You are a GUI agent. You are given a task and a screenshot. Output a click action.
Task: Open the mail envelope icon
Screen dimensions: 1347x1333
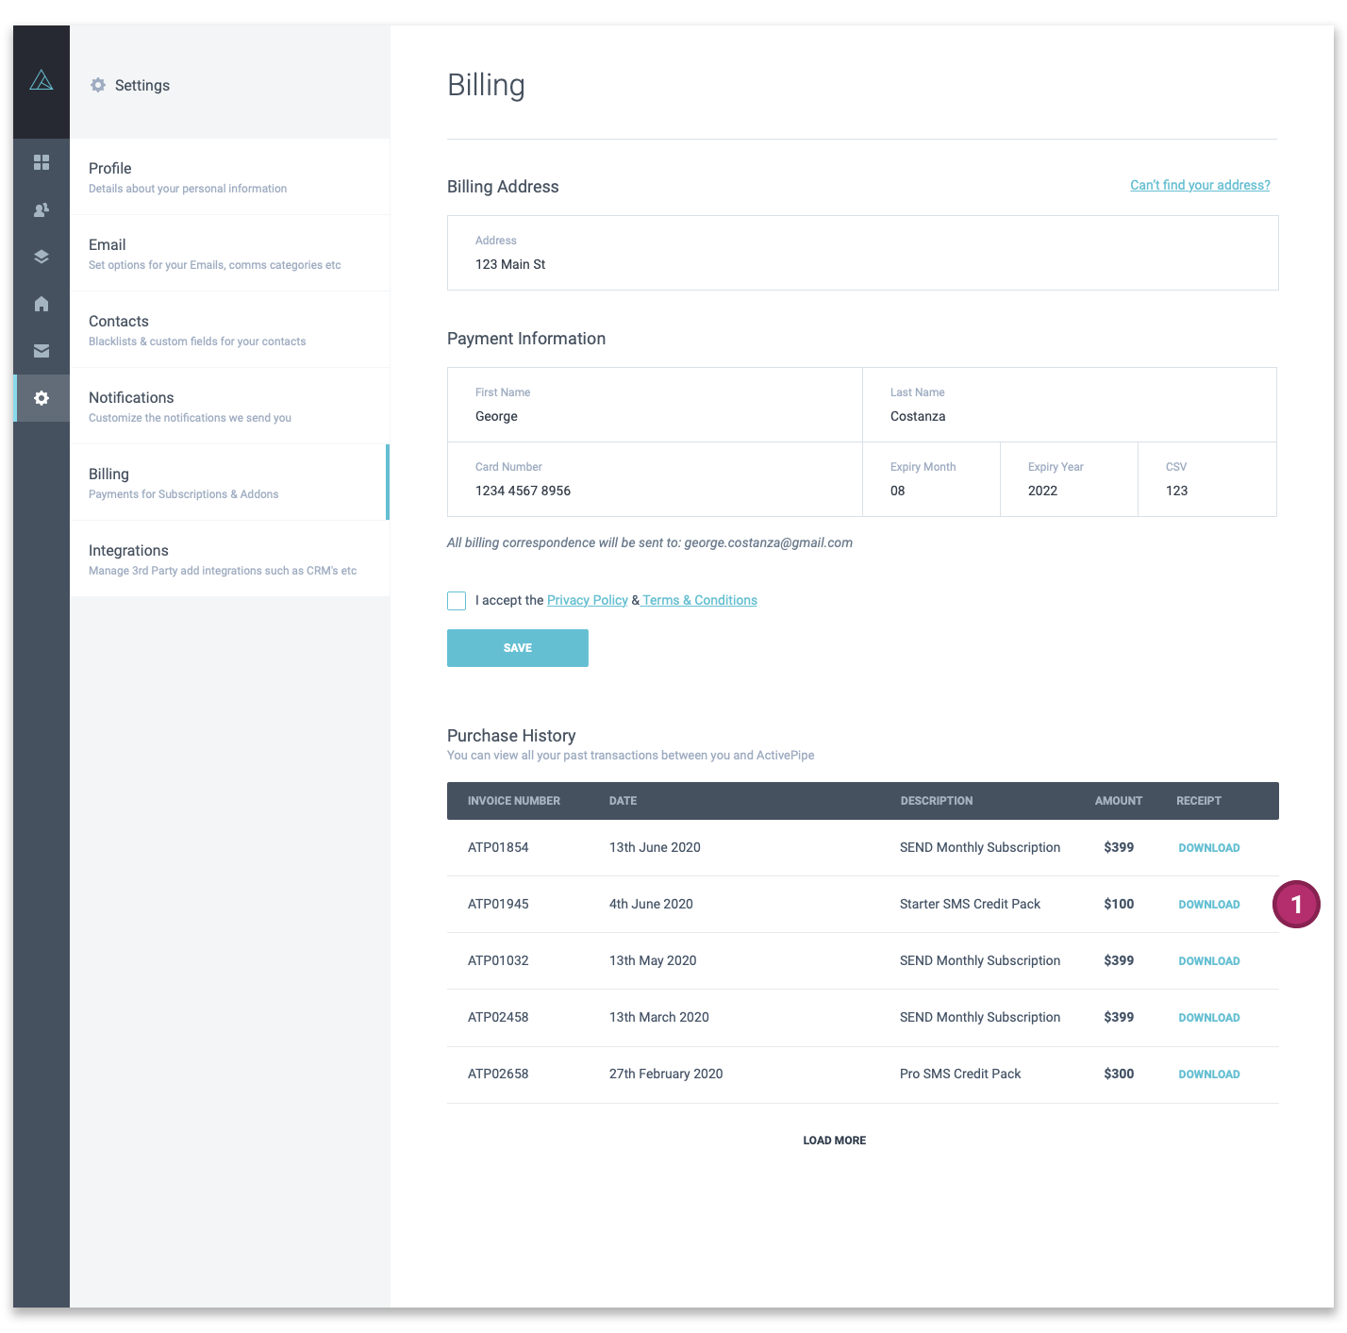click(42, 351)
